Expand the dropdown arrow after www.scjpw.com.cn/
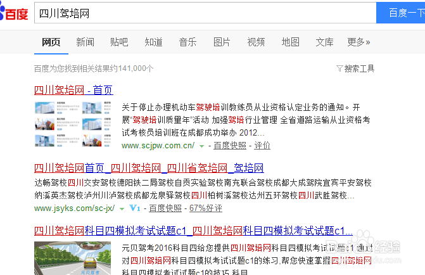The width and height of the screenshot is (425, 275). click(x=201, y=146)
